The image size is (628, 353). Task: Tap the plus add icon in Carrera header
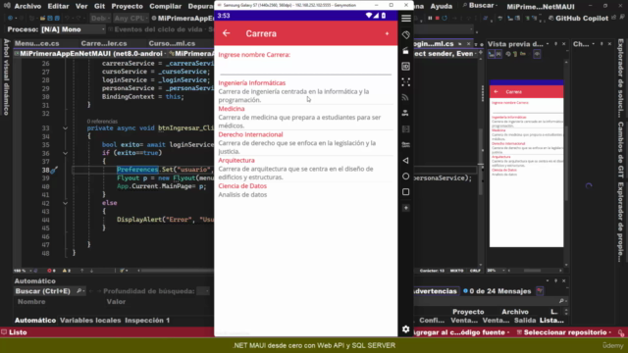(x=387, y=33)
